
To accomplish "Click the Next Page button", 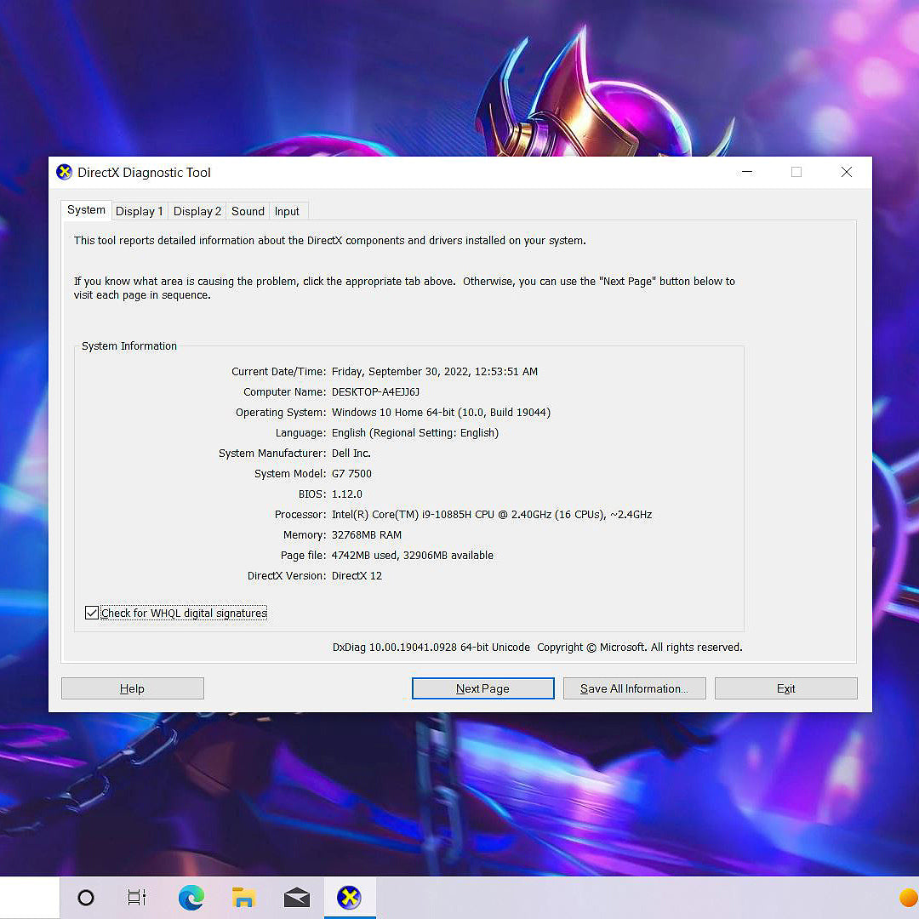I will click(x=482, y=688).
